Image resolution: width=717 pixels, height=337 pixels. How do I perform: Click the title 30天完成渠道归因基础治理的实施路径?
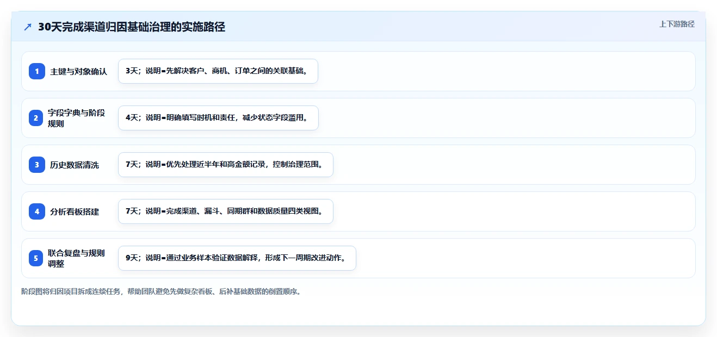pos(132,27)
